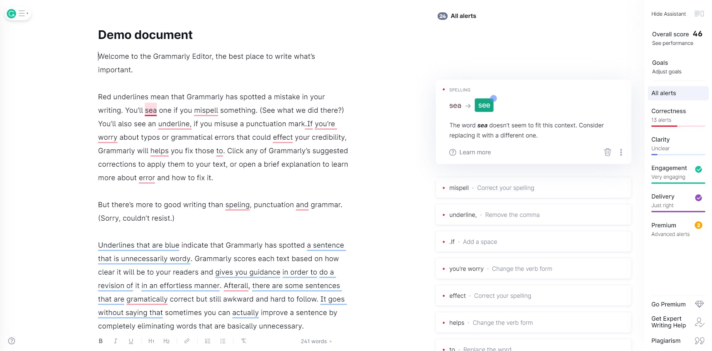This screenshot has height=351, width=712.
Task: Expand the 'mispell' alert card
Action: 533,188
